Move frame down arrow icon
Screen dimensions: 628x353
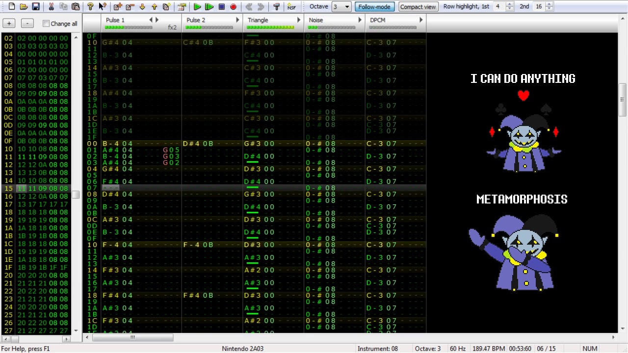coord(142,7)
